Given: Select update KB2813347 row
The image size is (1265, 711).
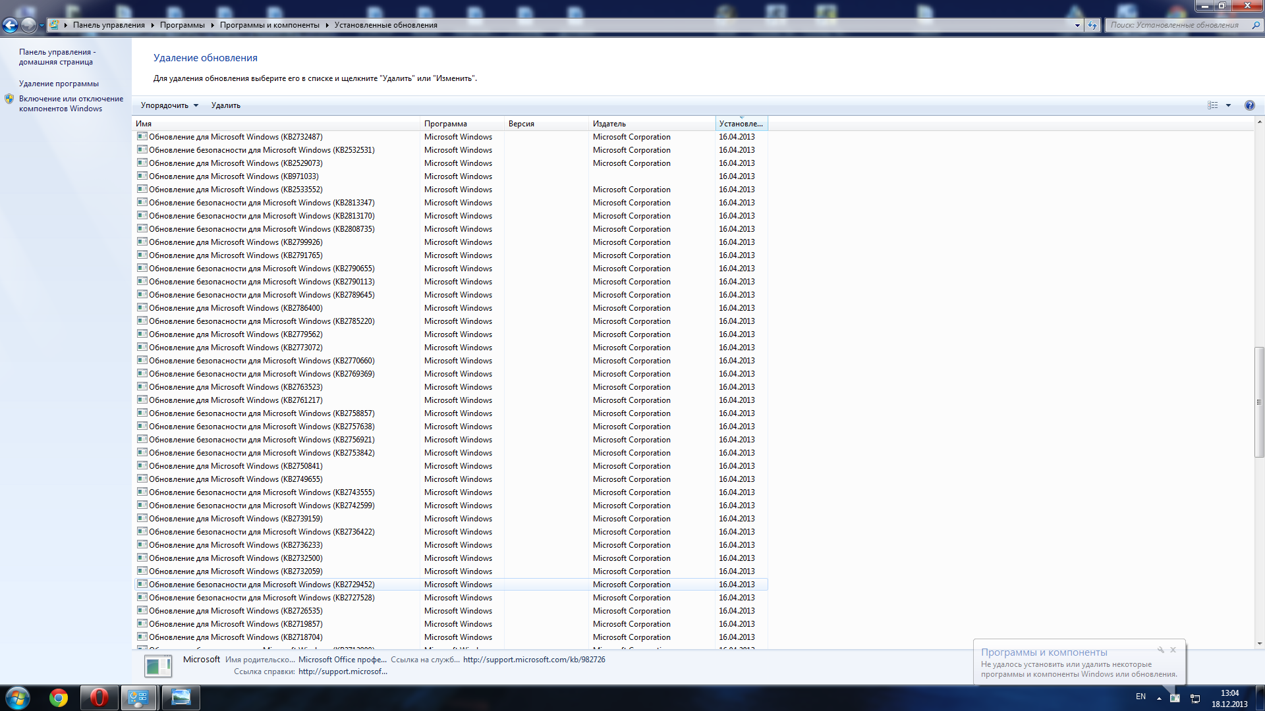Looking at the screenshot, I should 451,203.
